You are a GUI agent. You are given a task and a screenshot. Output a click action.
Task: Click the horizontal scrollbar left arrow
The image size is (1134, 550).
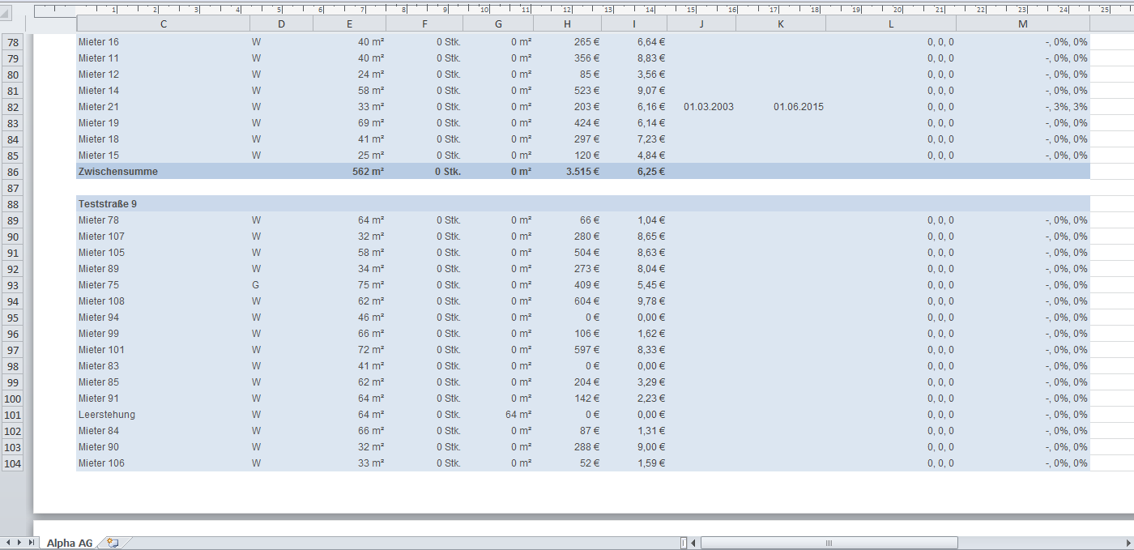coord(695,543)
